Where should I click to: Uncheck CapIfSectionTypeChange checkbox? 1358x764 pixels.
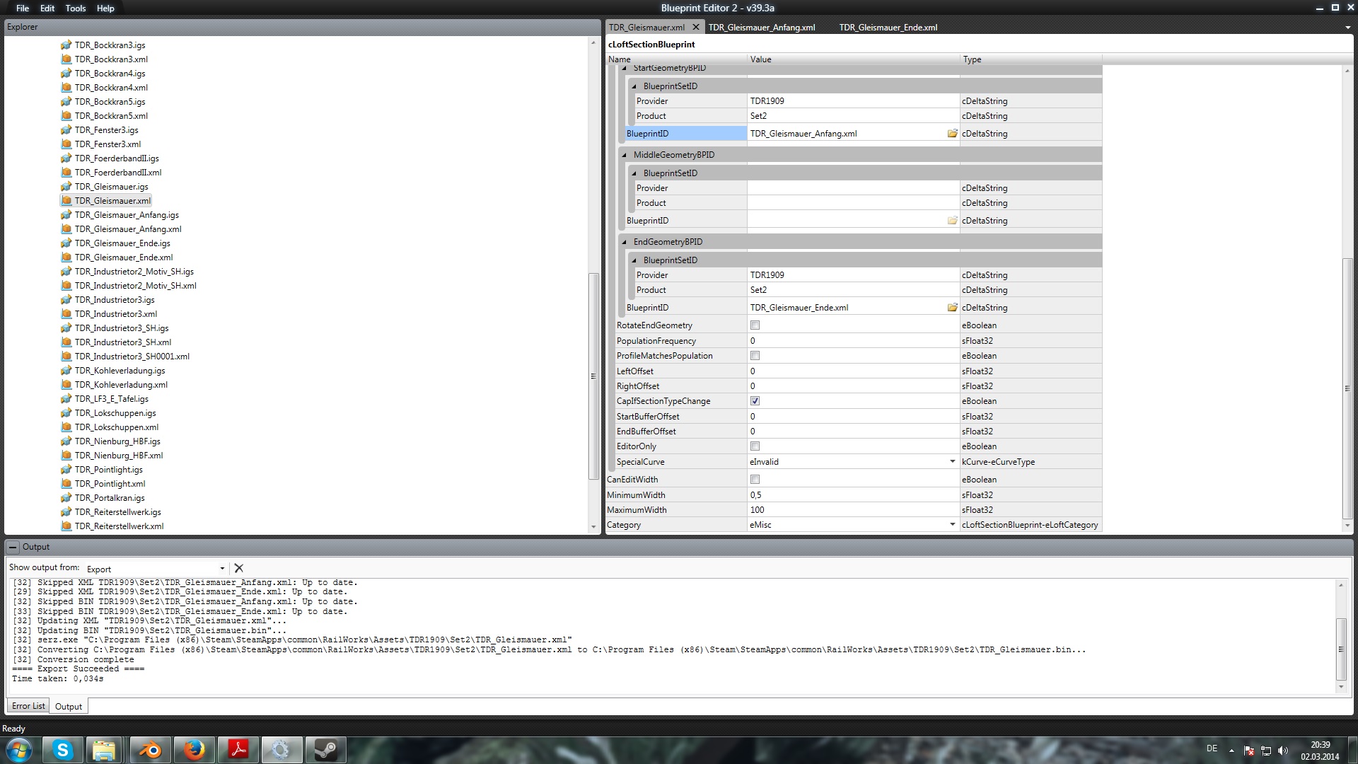click(x=755, y=401)
